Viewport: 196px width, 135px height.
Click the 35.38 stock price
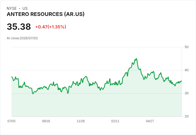point(19,27)
